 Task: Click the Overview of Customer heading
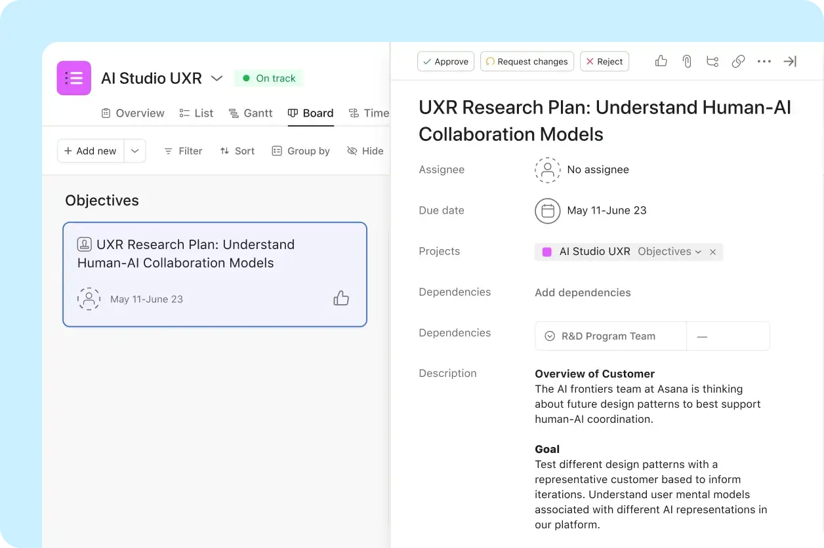(x=594, y=374)
